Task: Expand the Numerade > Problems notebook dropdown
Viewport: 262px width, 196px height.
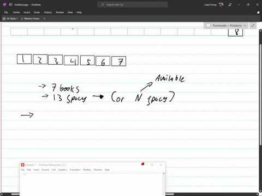Action: pos(245,26)
